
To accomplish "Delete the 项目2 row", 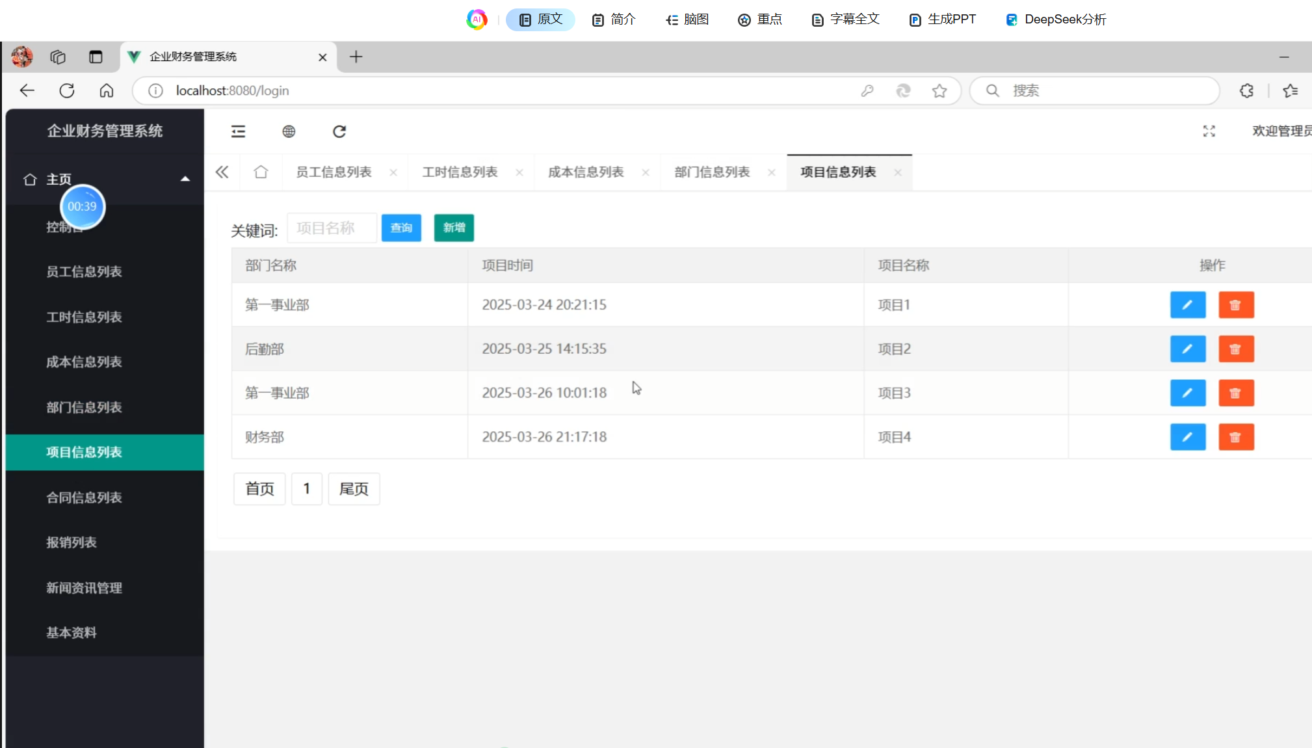I will click(1235, 349).
